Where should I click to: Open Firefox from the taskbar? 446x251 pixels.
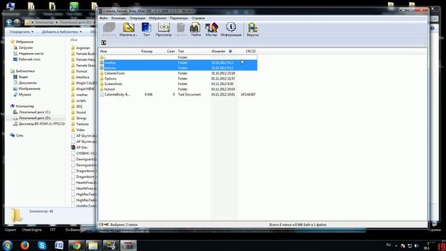24,245
